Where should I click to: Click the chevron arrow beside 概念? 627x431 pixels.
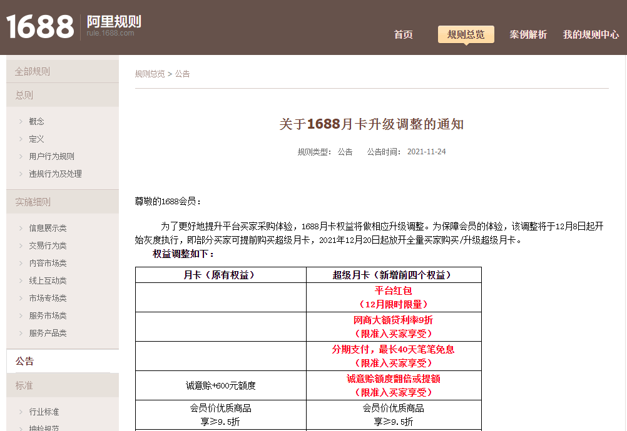pyautogui.click(x=21, y=121)
